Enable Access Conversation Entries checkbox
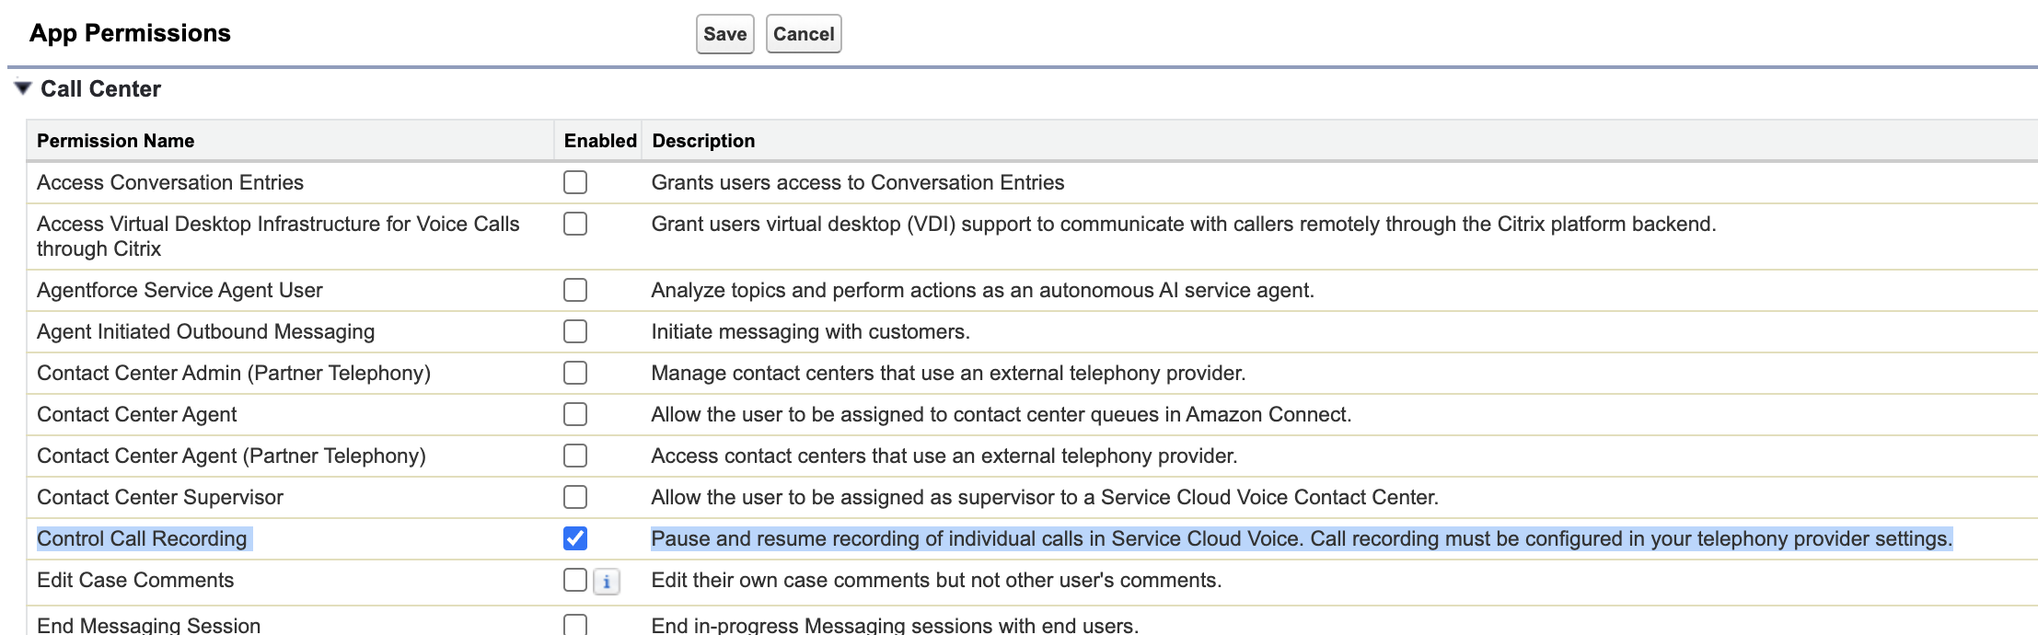 [575, 182]
